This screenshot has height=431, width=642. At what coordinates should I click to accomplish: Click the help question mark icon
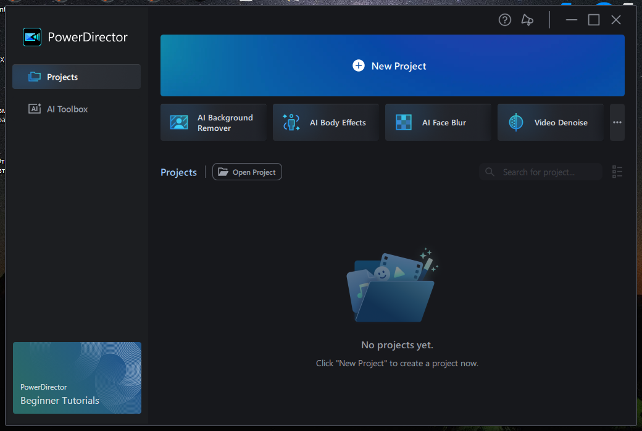(x=505, y=20)
